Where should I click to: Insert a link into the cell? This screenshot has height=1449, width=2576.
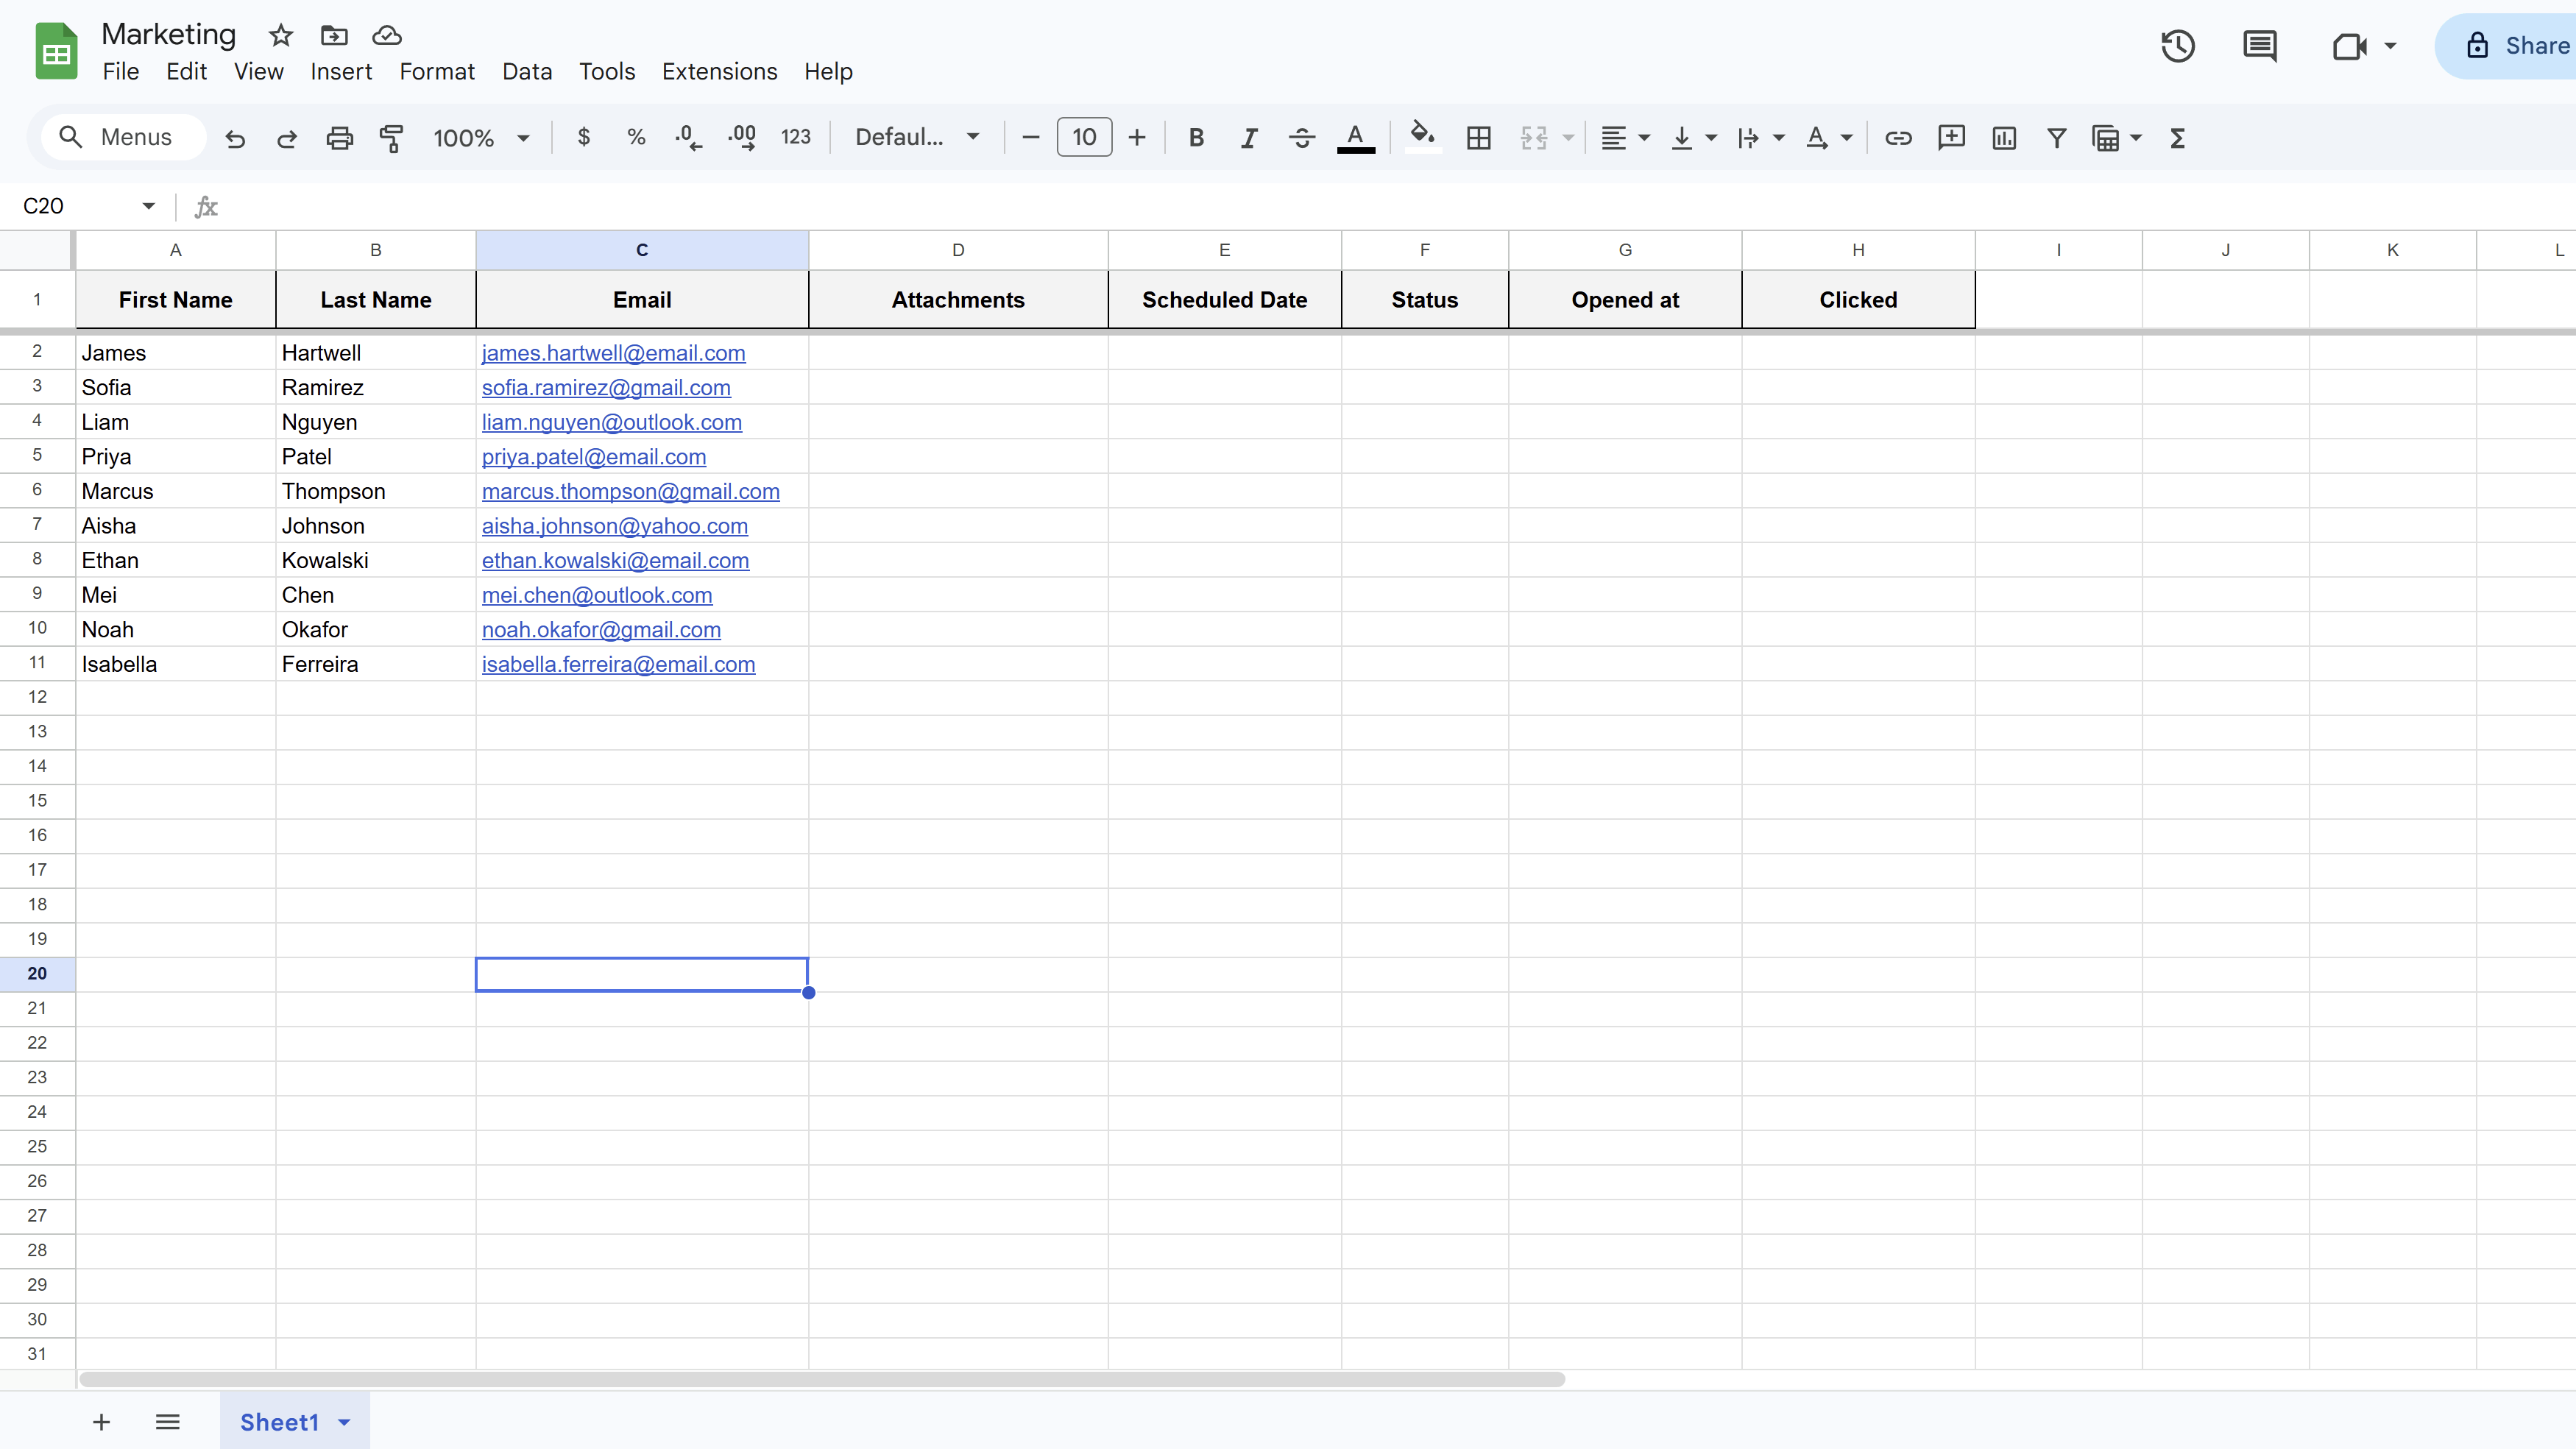(x=1898, y=137)
